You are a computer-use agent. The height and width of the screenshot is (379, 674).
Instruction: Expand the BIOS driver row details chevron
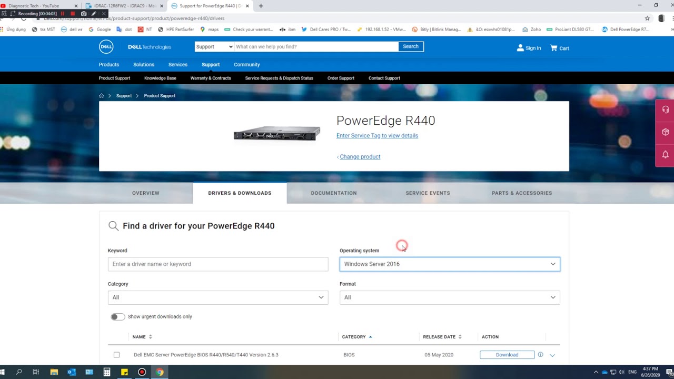coord(552,355)
